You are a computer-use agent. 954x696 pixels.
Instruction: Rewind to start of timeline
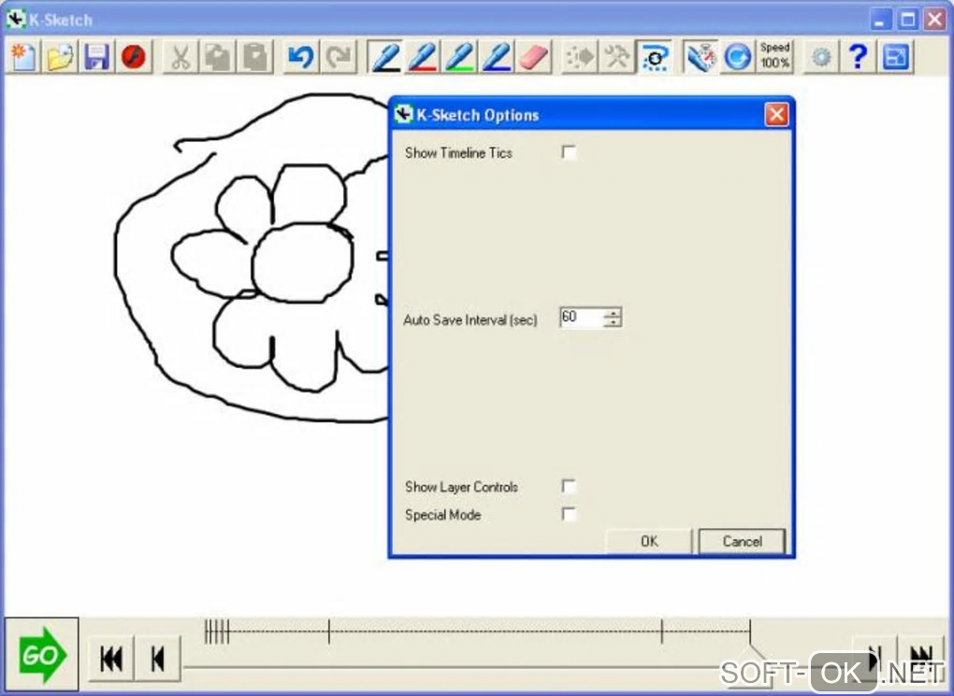(110, 659)
